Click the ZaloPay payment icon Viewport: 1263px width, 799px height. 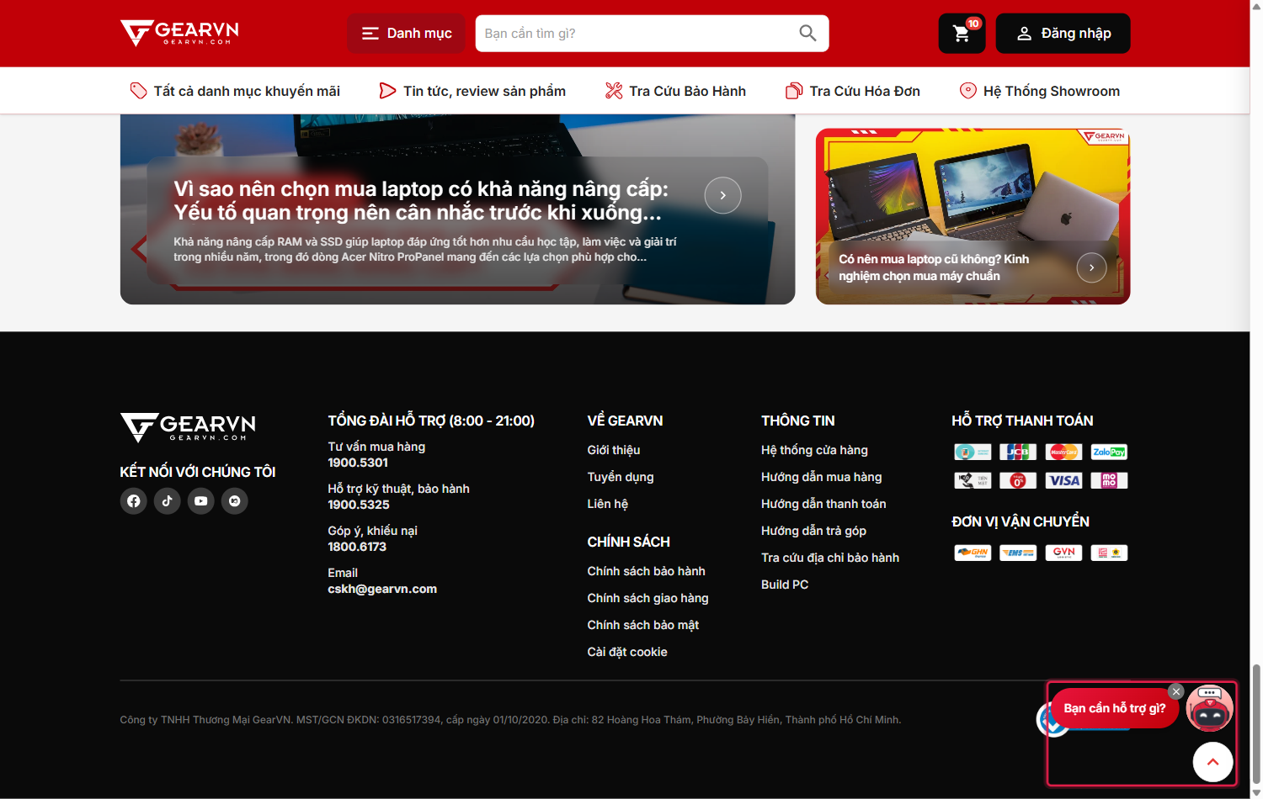click(x=1109, y=452)
